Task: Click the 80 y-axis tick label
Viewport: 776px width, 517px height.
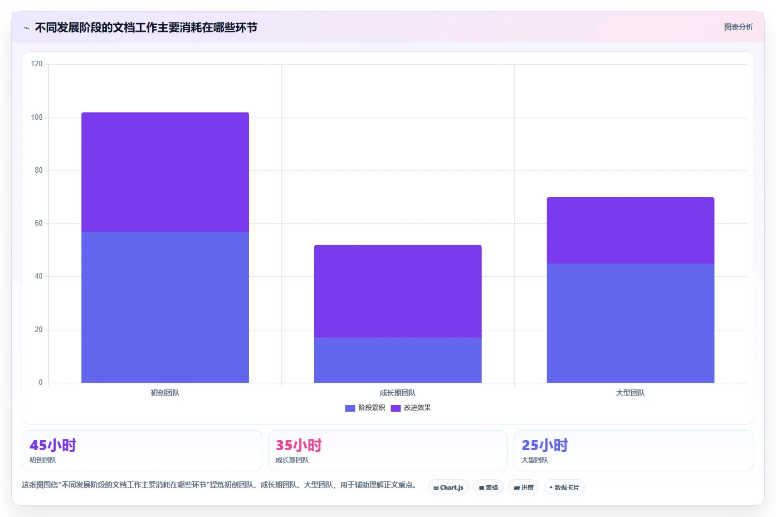Action: 38,170
